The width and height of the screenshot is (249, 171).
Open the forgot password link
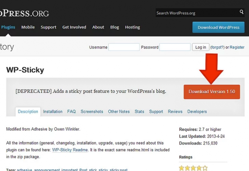[x=217, y=47]
